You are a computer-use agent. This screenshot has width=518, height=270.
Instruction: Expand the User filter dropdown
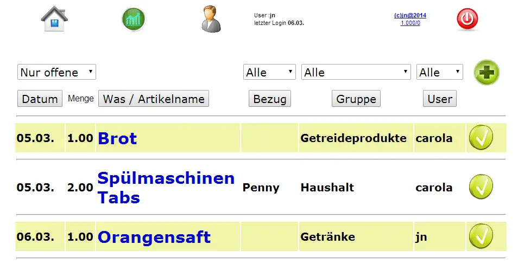[439, 72]
